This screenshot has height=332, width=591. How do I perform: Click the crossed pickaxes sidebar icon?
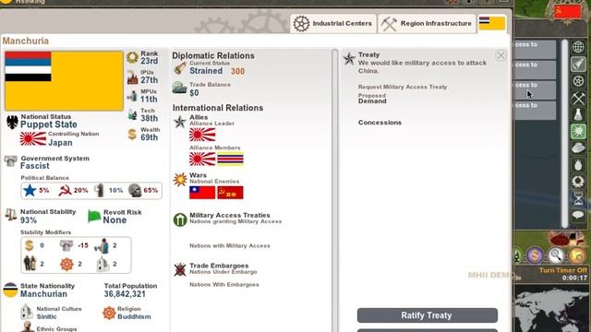pos(578,99)
